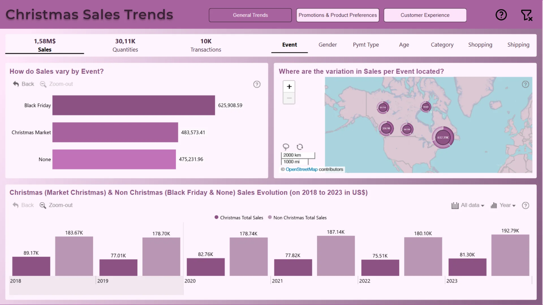Image resolution: width=543 pixels, height=305 pixels.
Task: Reset the map view with refresh icon
Action: (300, 147)
